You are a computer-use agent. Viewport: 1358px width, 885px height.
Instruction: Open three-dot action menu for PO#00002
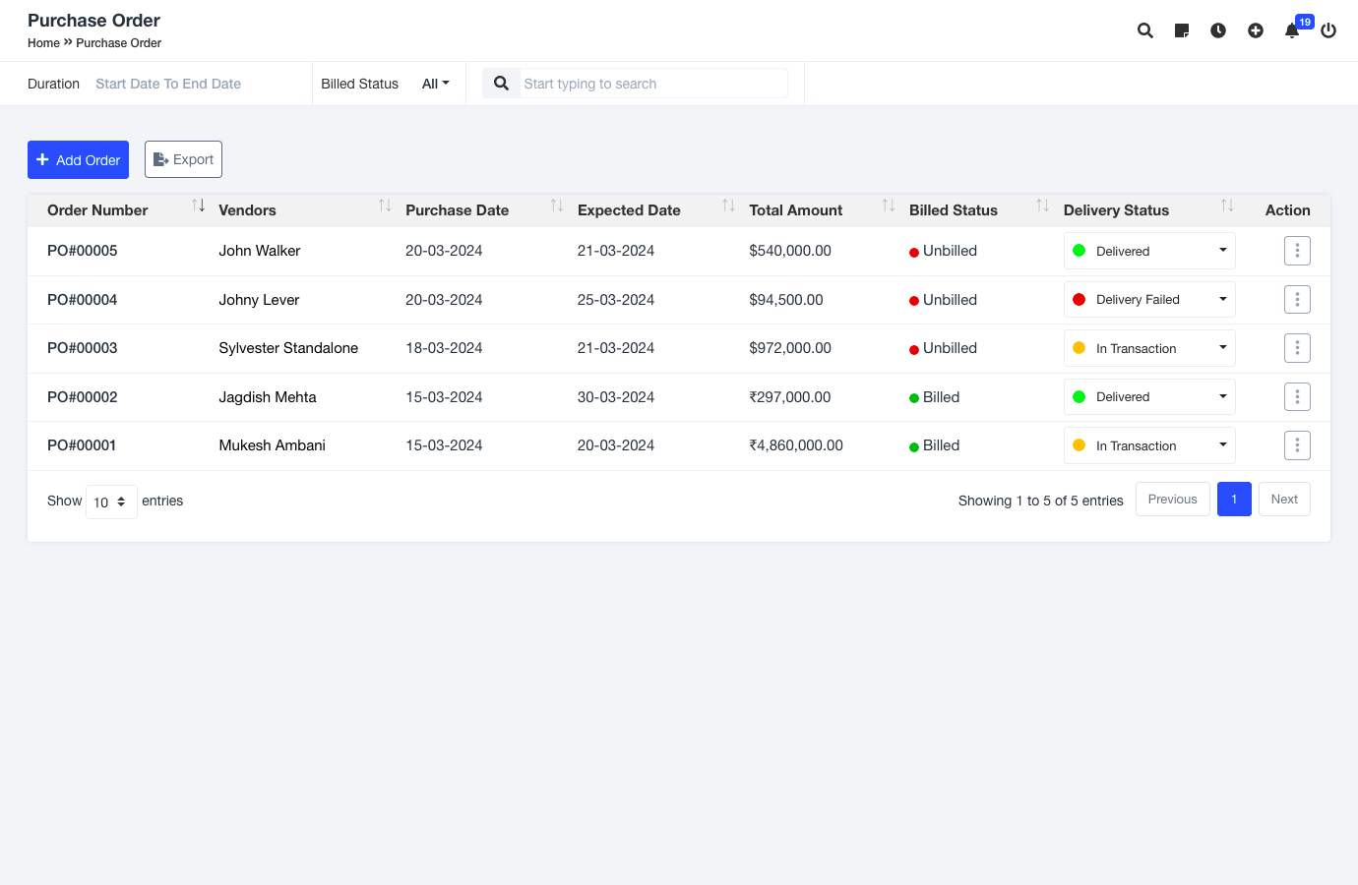tap(1297, 397)
